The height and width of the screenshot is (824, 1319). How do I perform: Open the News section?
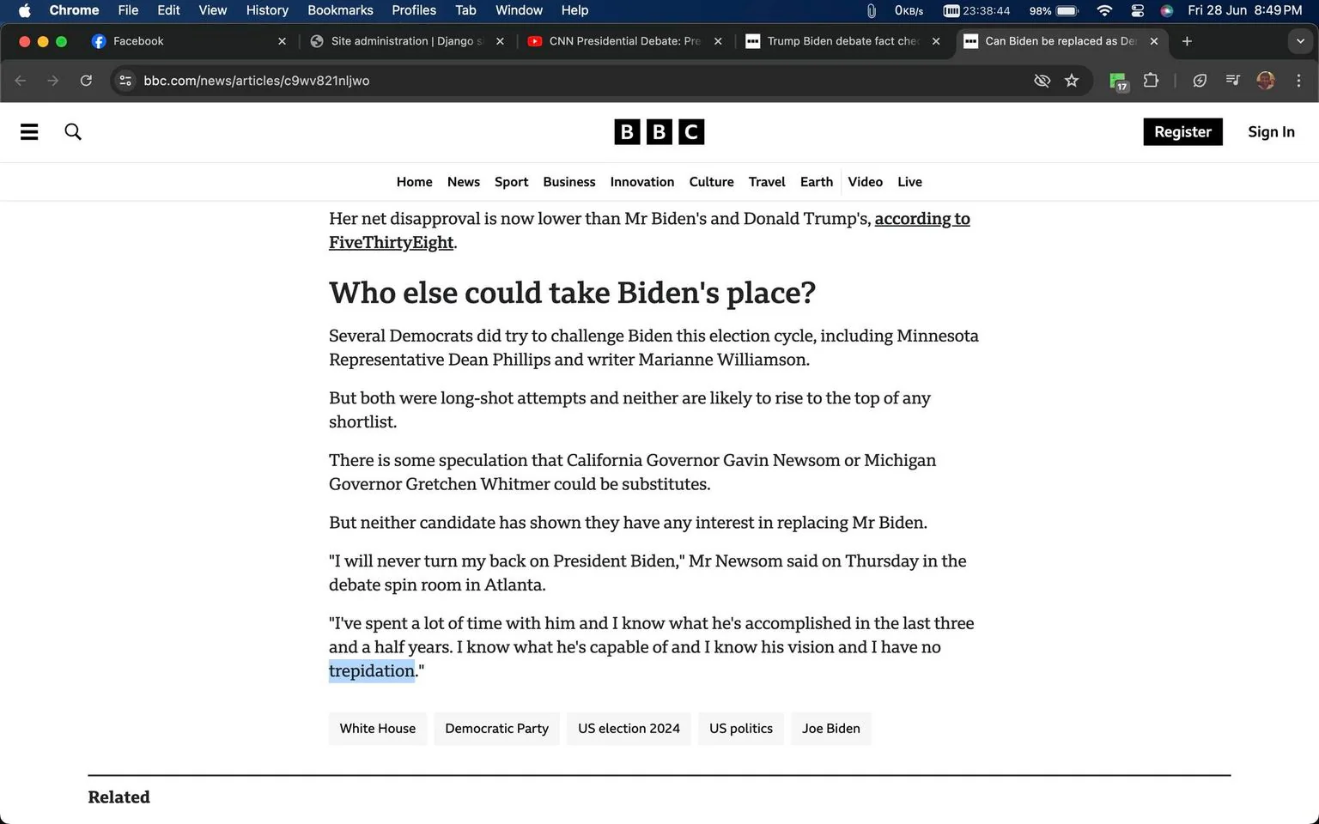coord(463,182)
